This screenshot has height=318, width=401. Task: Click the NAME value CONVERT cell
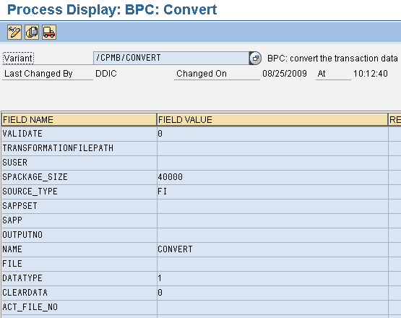pyautogui.click(x=272, y=249)
